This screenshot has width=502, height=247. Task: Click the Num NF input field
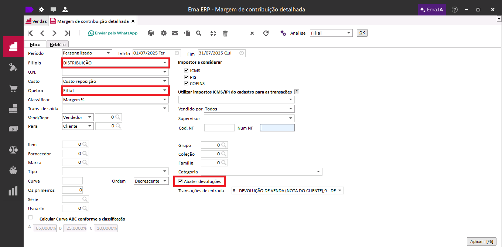(277, 128)
